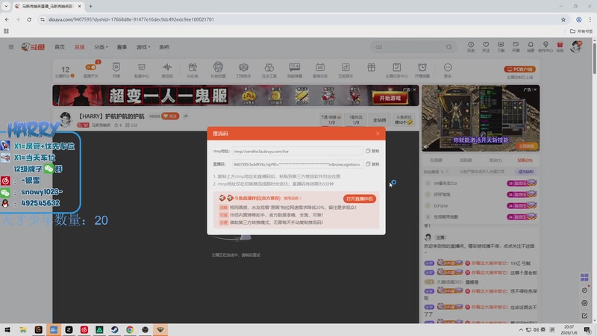Click the 直播码 field
597x336 pixels.
pyautogui.click(x=297, y=164)
